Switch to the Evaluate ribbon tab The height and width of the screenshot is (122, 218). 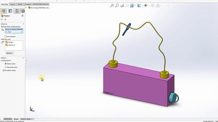point(28,4)
